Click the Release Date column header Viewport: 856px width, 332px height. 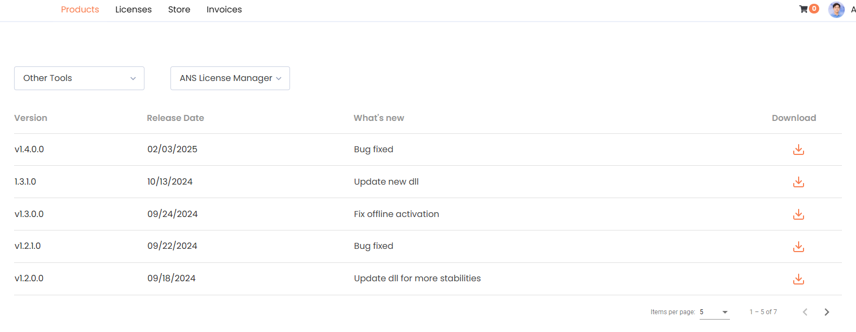(x=175, y=118)
